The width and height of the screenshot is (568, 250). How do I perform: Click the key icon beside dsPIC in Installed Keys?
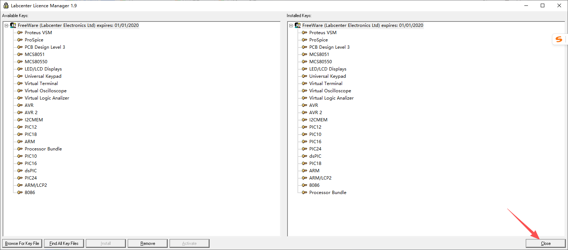(305, 156)
